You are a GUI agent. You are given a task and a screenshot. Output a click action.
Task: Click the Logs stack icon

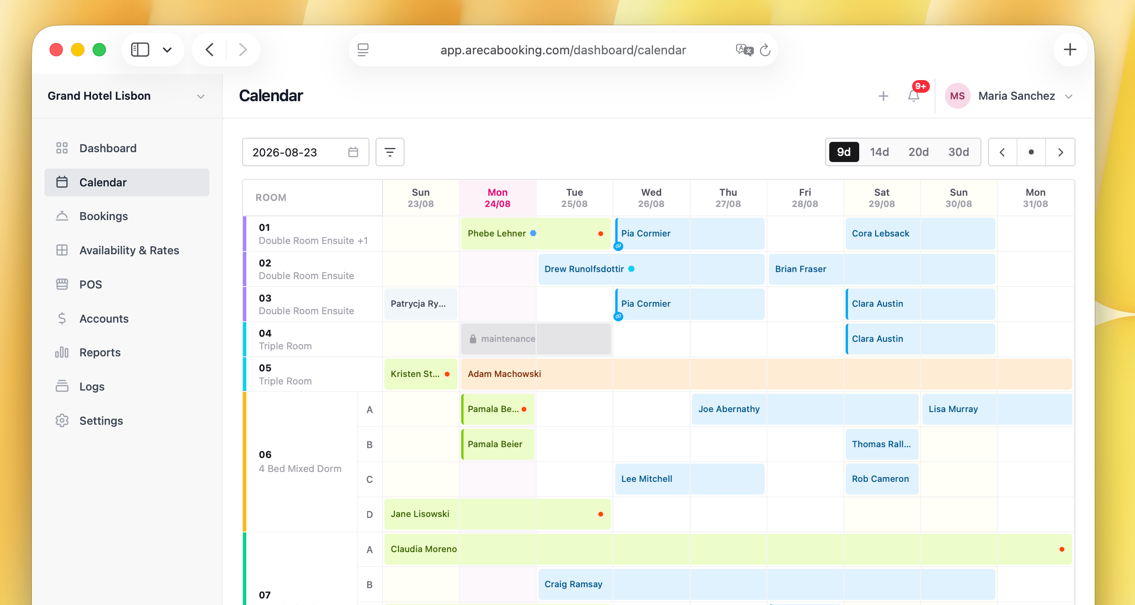click(x=62, y=387)
